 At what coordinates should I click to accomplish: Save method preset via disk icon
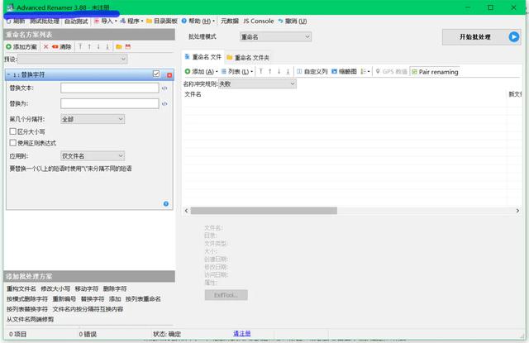click(x=128, y=47)
